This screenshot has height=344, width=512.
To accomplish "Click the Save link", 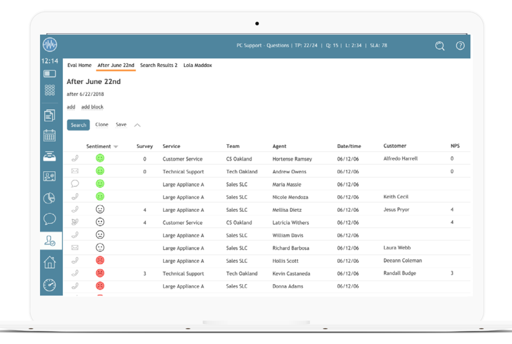I will (121, 125).
